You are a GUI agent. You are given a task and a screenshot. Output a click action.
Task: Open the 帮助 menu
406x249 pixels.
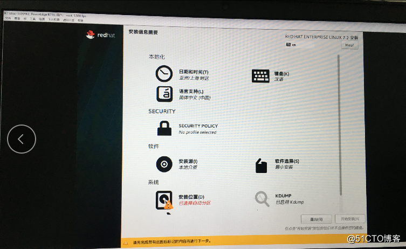80,20
